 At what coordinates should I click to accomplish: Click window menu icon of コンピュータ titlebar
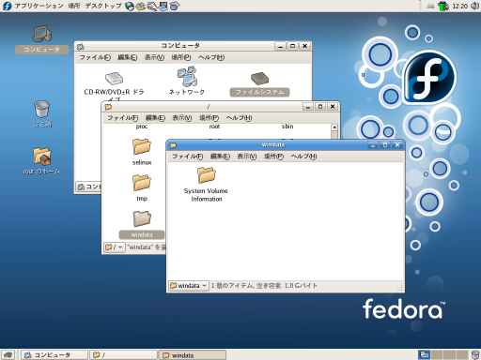click(81, 47)
